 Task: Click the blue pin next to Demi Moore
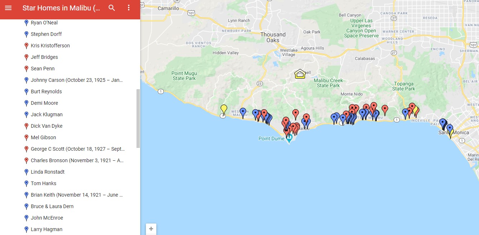(26, 103)
